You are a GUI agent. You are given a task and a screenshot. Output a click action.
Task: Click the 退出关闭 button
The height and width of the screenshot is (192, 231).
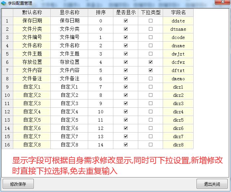click(212, 184)
